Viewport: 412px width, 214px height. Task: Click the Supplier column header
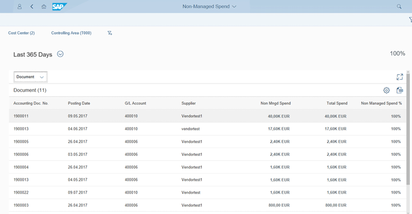pyautogui.click(x=189, y=103)
